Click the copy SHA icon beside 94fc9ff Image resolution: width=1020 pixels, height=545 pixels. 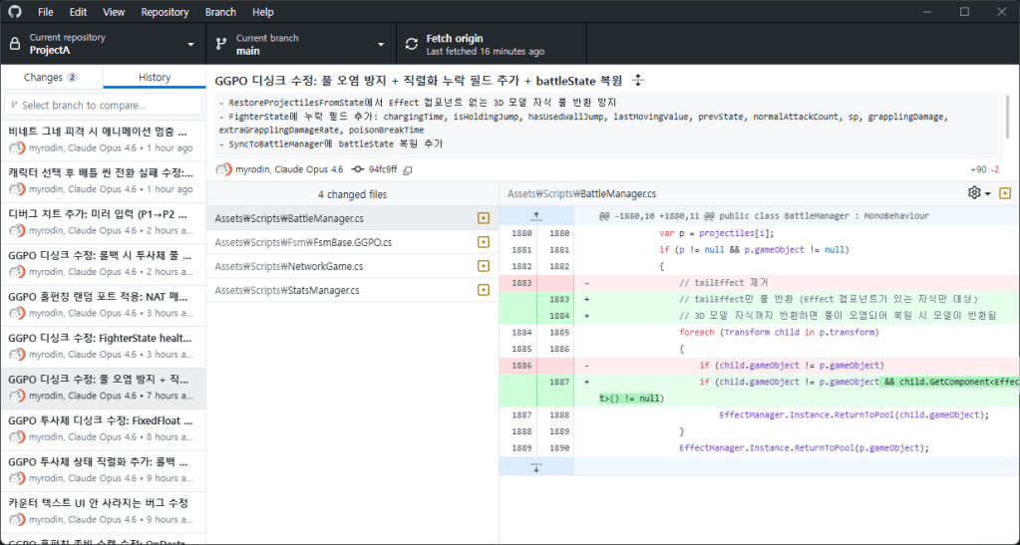point(407,169)
